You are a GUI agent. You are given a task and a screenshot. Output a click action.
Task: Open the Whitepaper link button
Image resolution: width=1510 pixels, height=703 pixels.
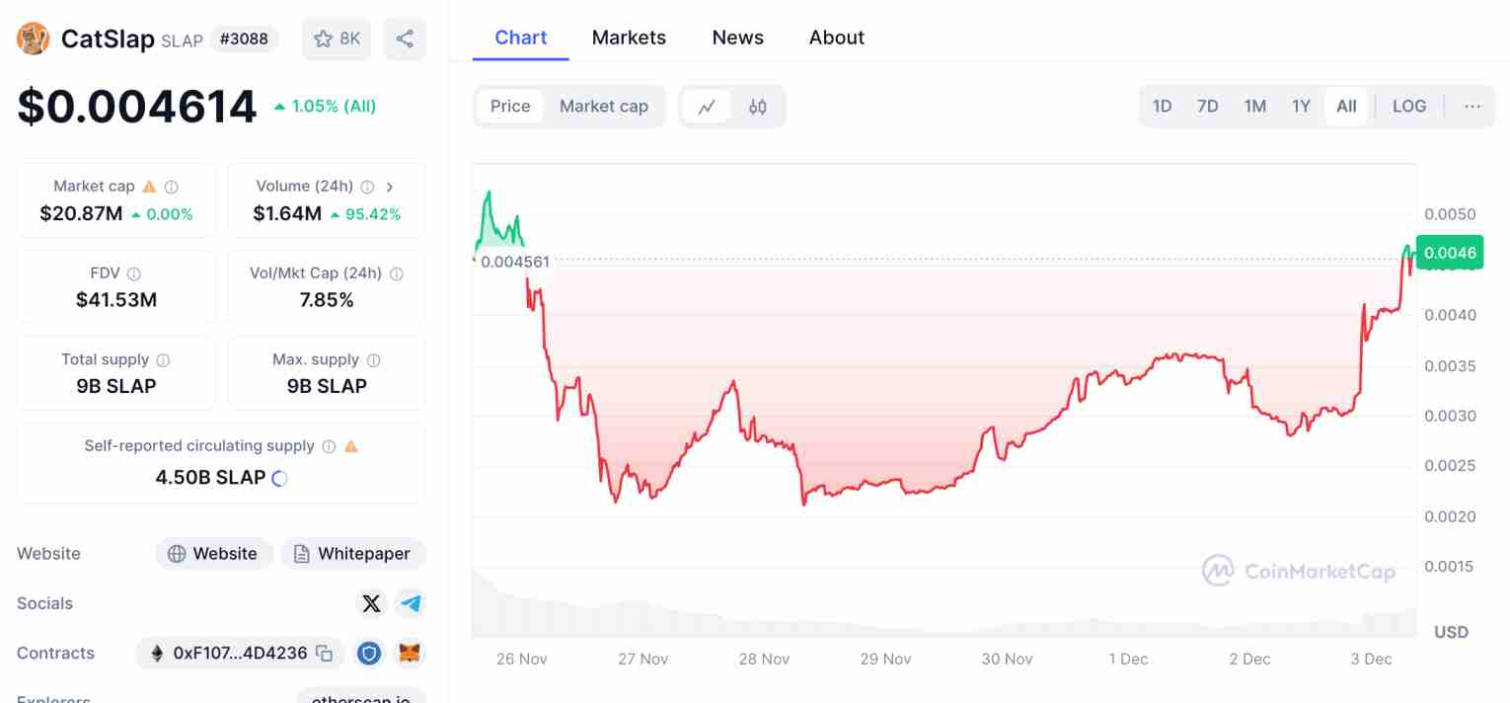353,554
